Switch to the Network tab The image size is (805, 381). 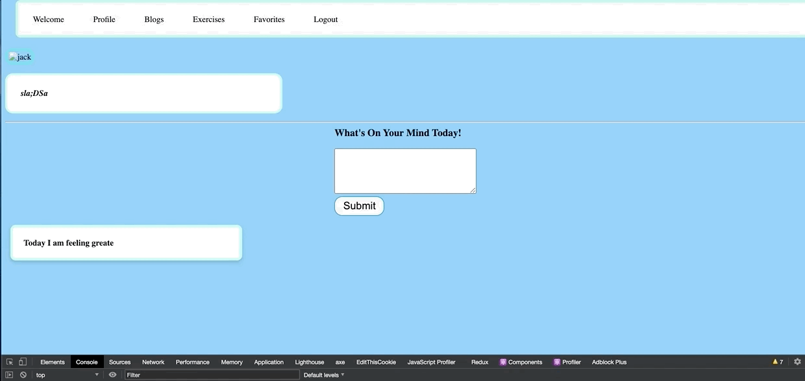pos(153,362)
